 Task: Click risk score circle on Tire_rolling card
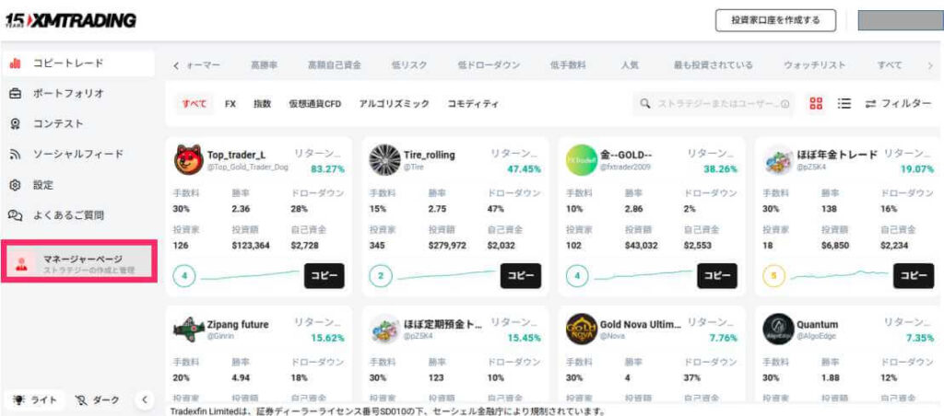point(382,275)
